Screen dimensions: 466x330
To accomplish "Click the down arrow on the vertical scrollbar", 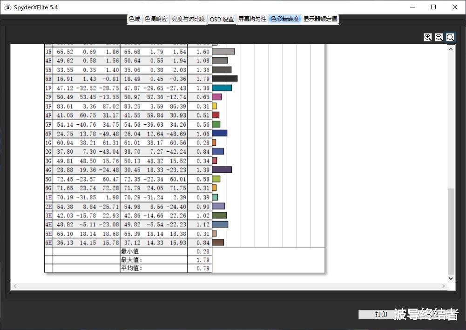I will tap(450, 278).
